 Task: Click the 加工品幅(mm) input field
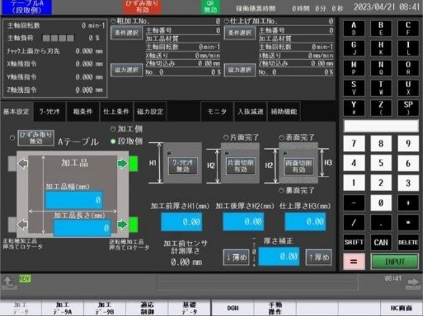click(73, 201)
